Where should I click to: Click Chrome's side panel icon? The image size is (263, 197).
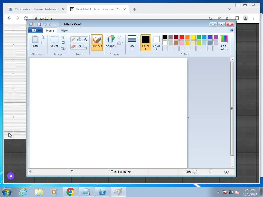[x=237, y=18]
